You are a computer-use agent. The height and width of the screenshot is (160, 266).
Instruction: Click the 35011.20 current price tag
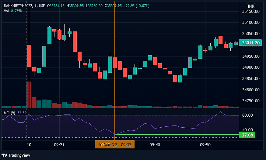251,43
